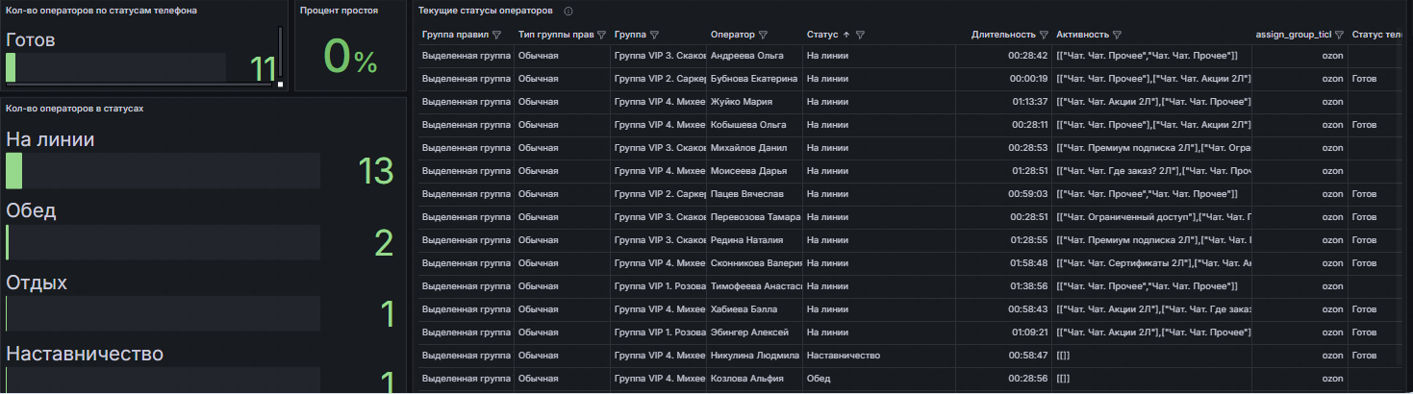Open Кол-во операторов в статусах panel menu
This screenshot has width=1413, height=394.
tap(74, 109)
